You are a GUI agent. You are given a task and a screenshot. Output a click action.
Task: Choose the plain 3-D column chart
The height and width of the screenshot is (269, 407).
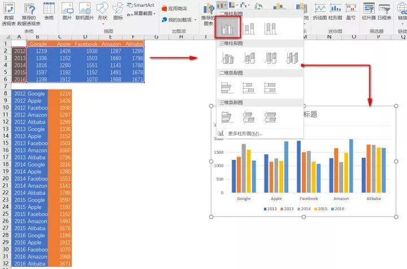coord(292,58)
